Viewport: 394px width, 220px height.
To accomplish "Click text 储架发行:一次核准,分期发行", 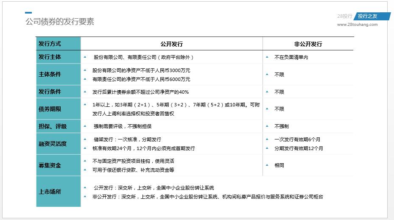I will coord(127,139).
